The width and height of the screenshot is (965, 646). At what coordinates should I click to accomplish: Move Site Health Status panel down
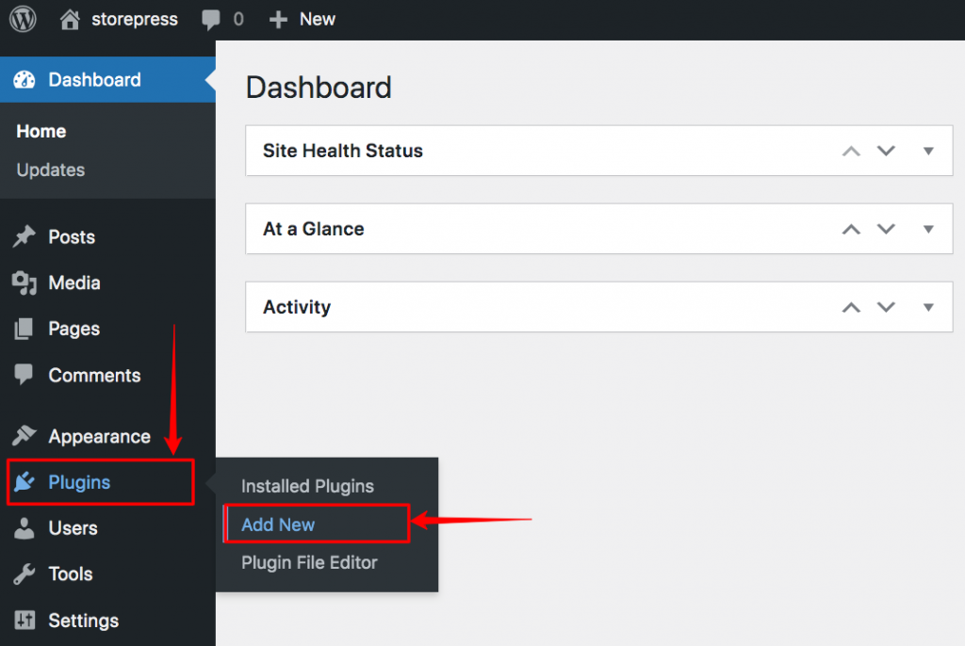tap(886, 151)
